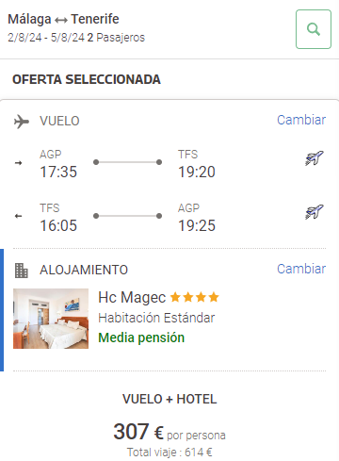Click the green search magnifier button
Image resolution: width=339 pixels, height=461 pixels.
click(x=314, y=29)
